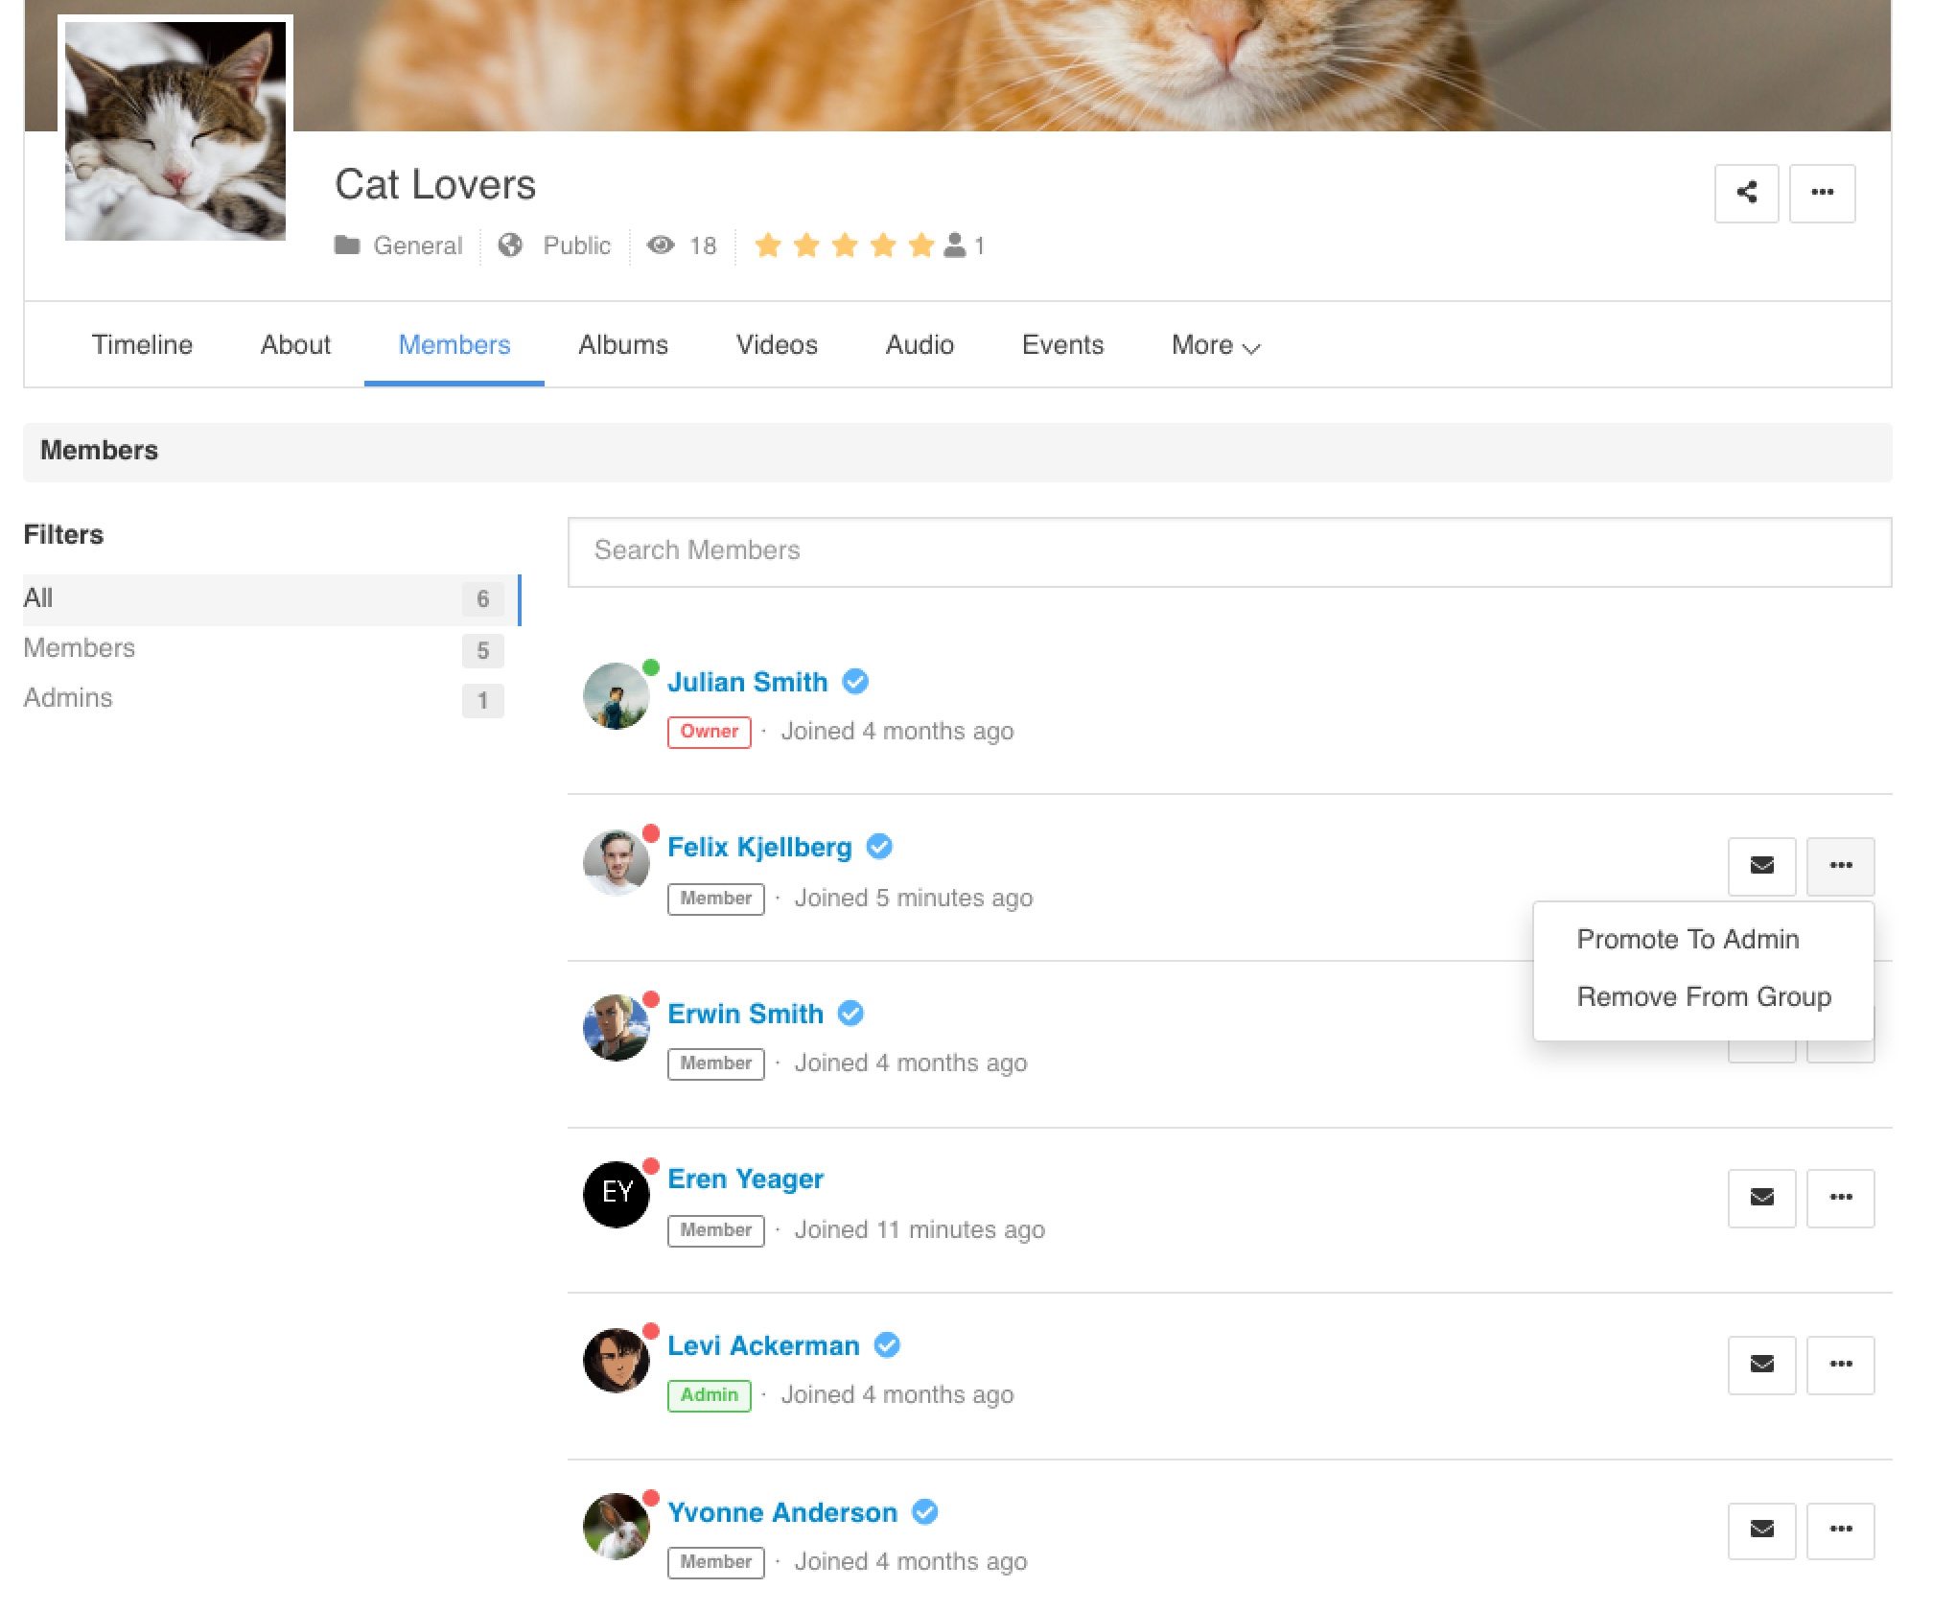The image size is (1956, 1612).
Task: Click the first rating star
Action: (767, 245)
